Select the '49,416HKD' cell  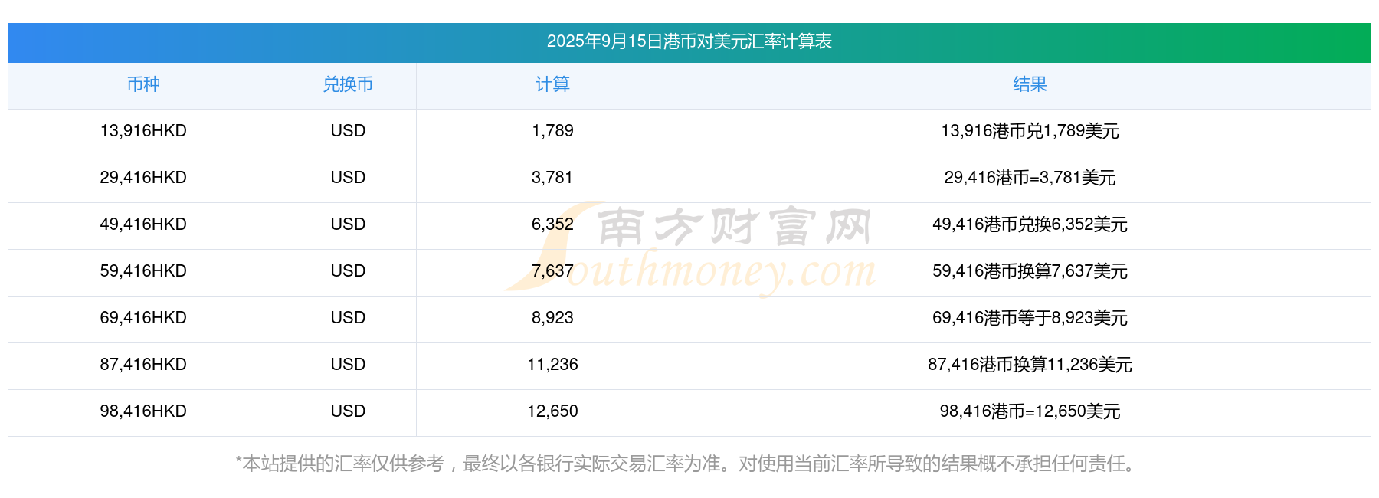pos(143,224)
